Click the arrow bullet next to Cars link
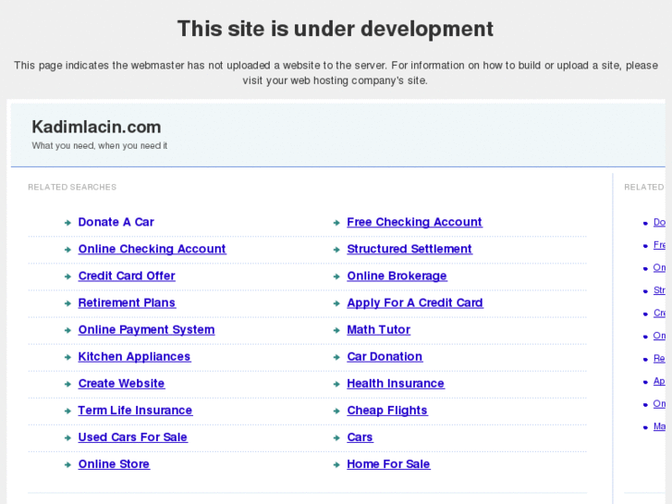672x504 pixels. point(336,437)
